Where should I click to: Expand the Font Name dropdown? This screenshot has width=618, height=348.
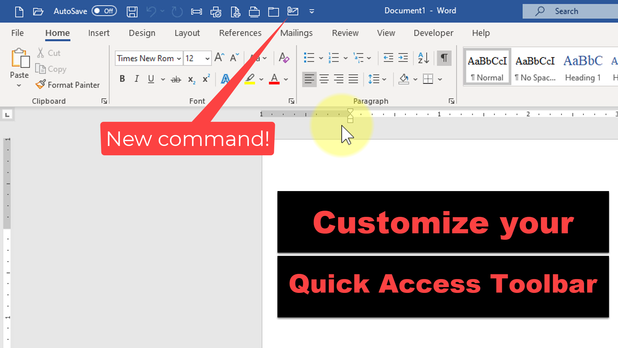point(178,59)
